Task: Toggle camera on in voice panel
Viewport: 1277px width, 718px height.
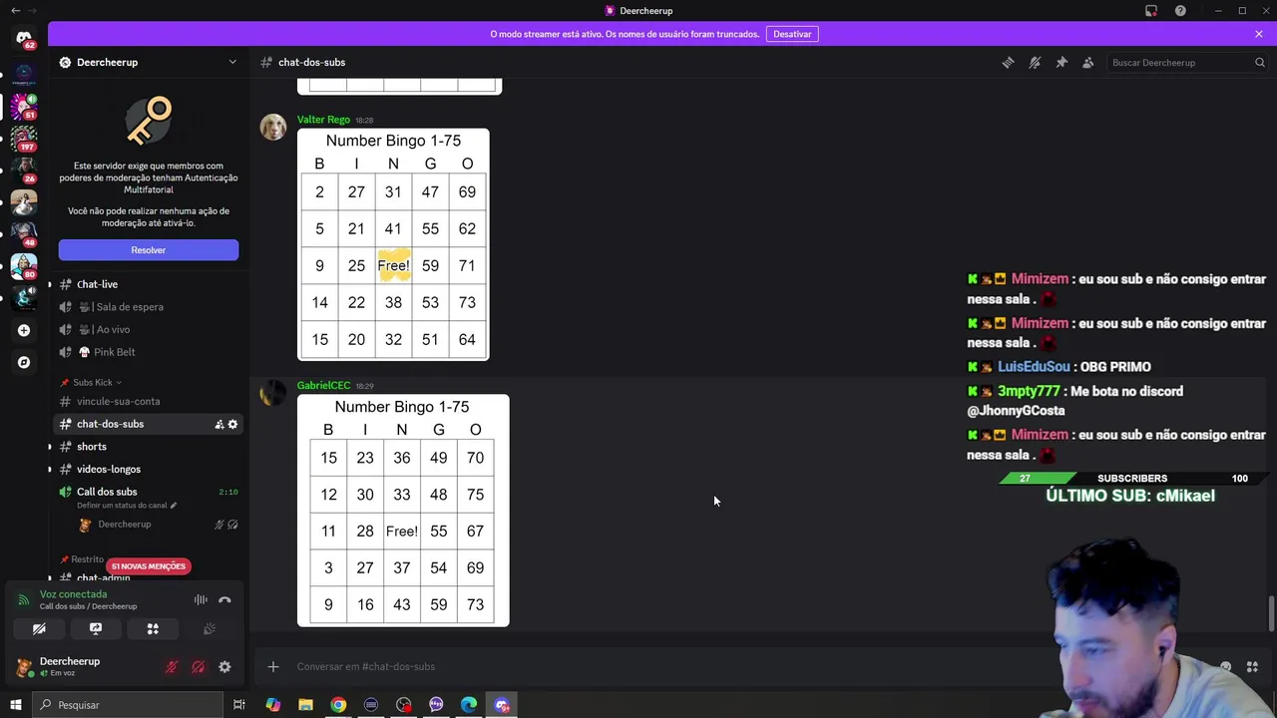Action: pos(39,629)
